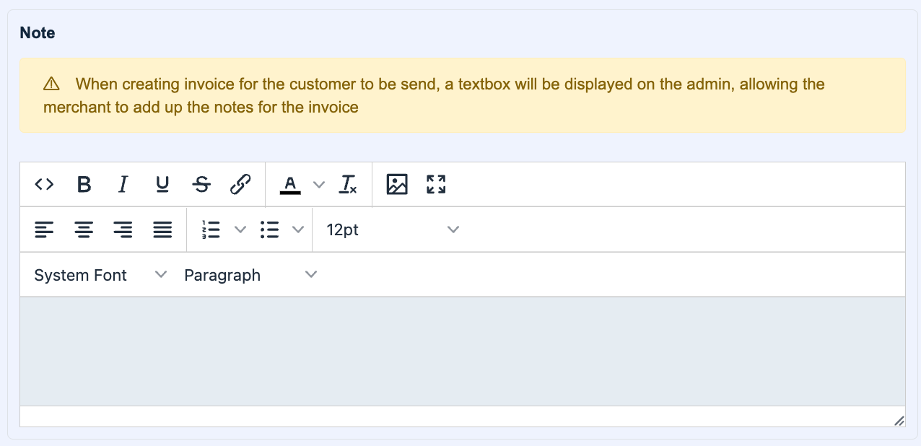The height and width of the screenshot is (446, 921).
Task: Center align the text
Action: pos(84,230)
